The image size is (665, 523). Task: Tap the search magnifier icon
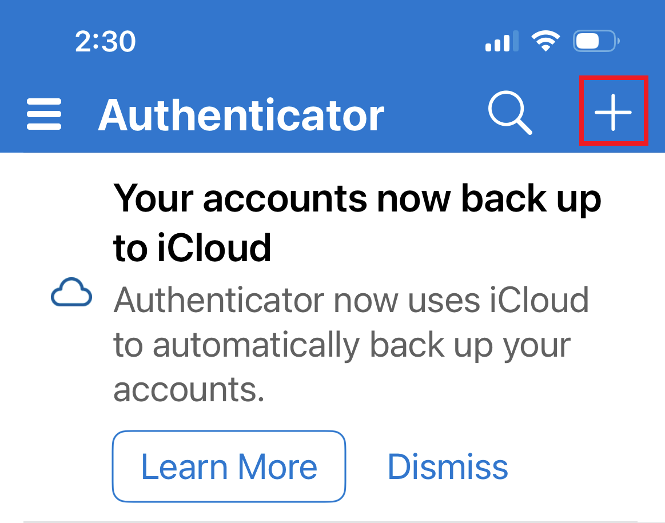pos(509,113)
